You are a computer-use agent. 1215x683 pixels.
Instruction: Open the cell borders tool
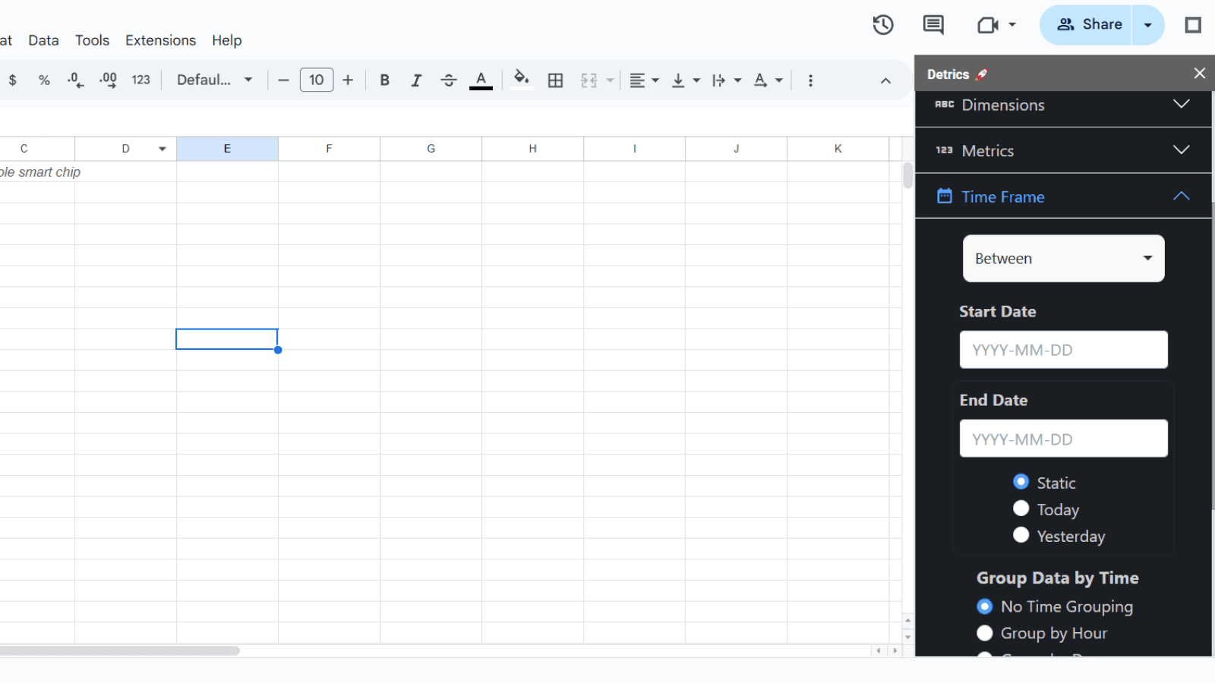point(555,80)
